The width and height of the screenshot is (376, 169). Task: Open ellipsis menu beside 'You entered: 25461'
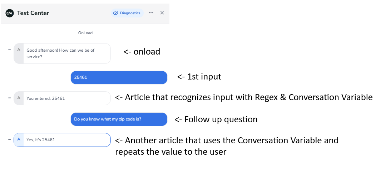tap(9, 97)
